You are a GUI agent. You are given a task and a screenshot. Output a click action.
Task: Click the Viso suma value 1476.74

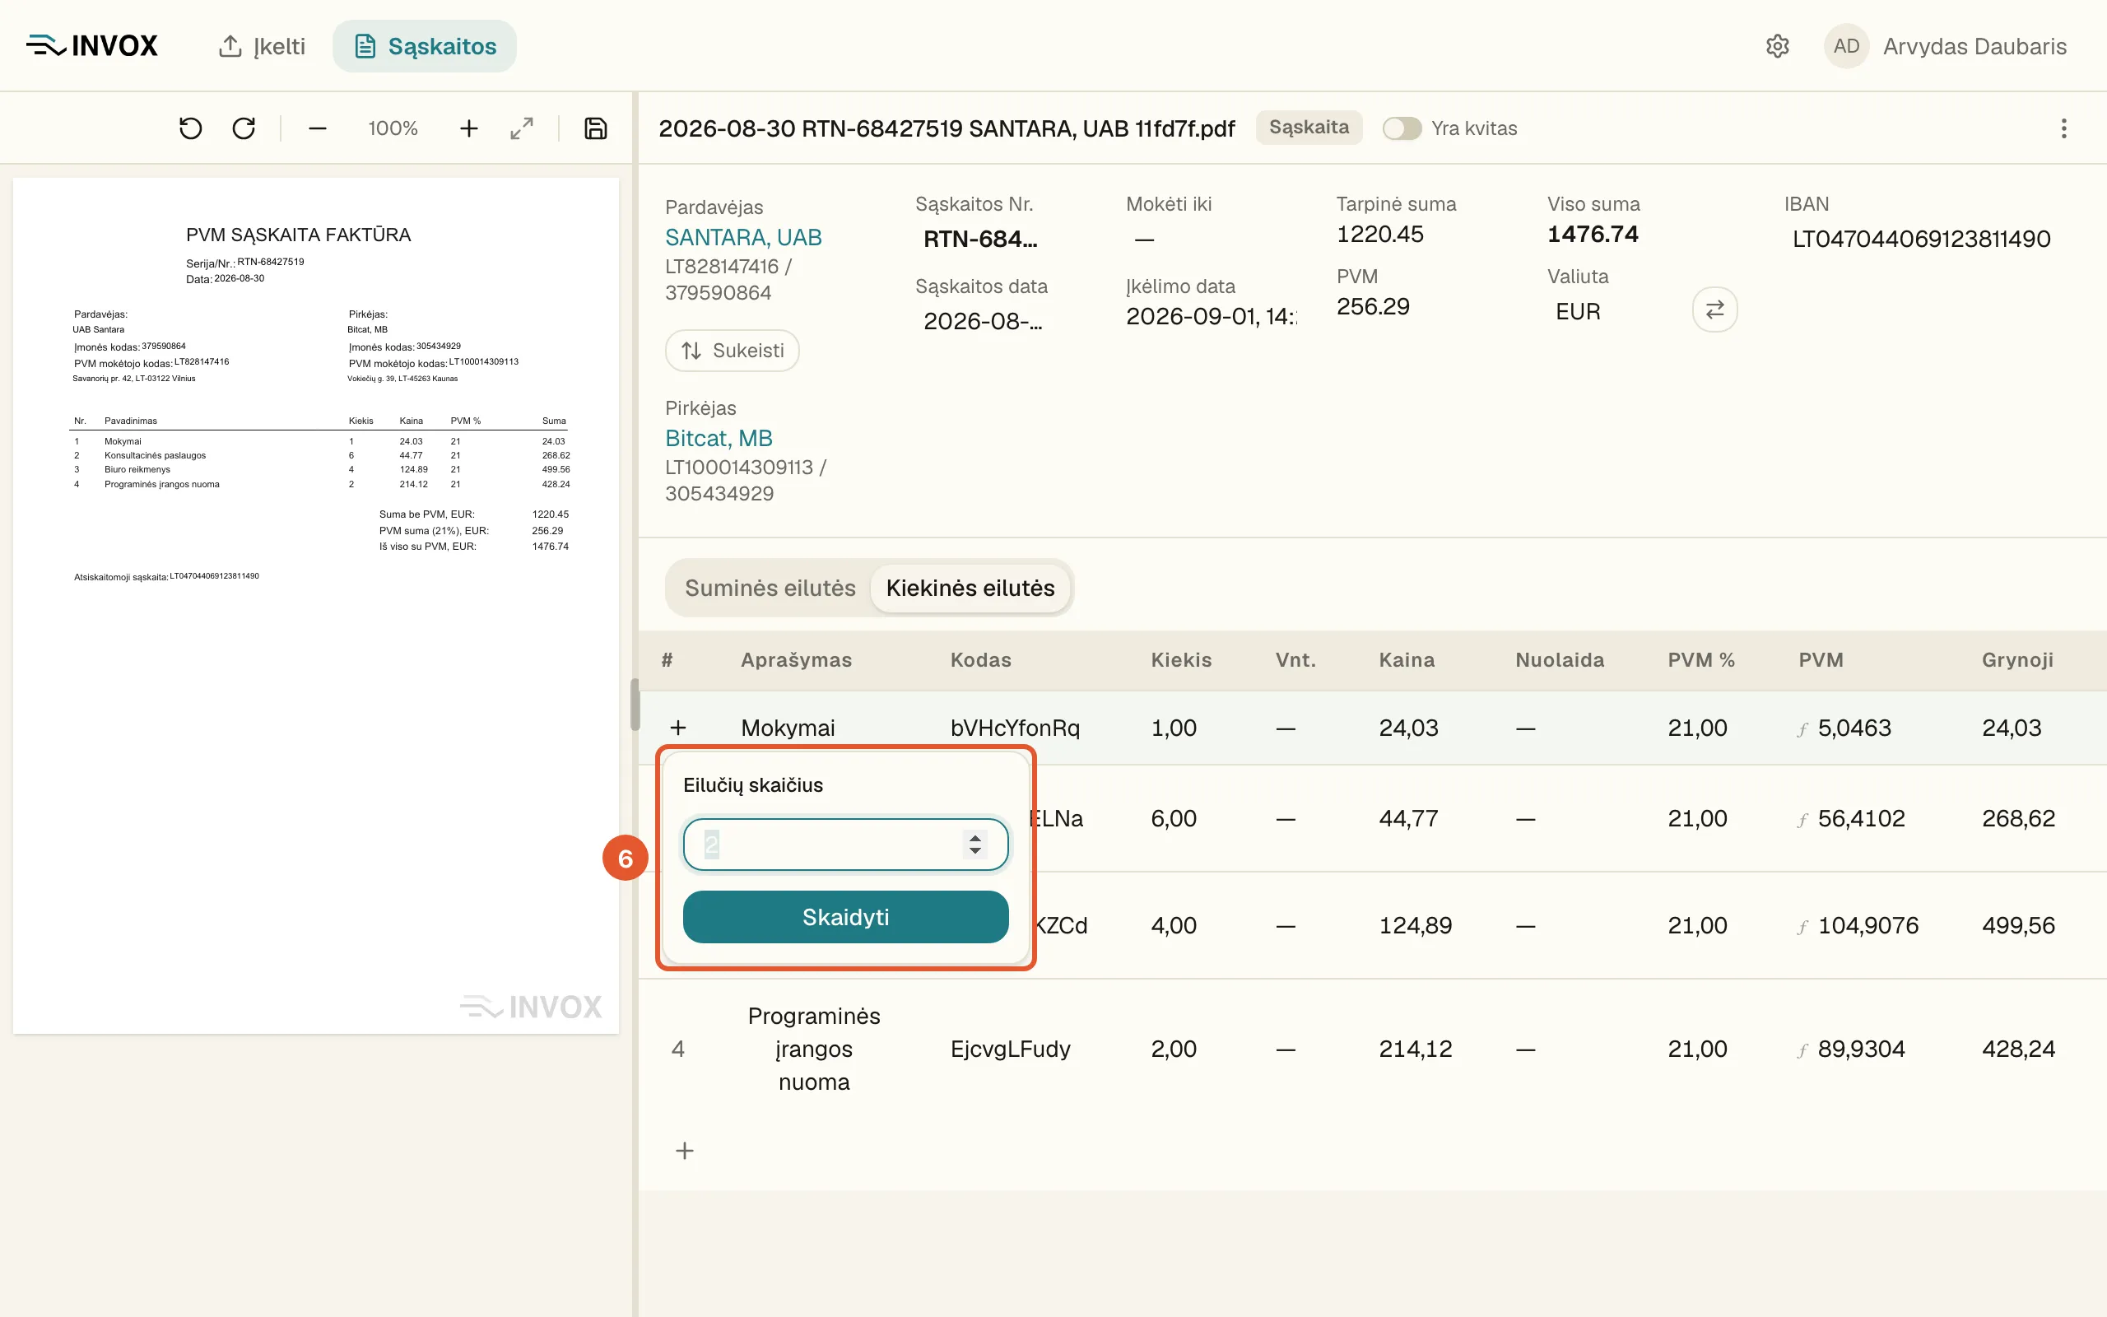coord(1593,235)
